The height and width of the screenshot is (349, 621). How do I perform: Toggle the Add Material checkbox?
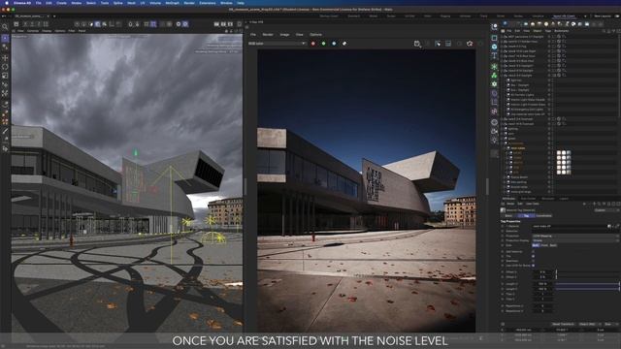[533, 251]
